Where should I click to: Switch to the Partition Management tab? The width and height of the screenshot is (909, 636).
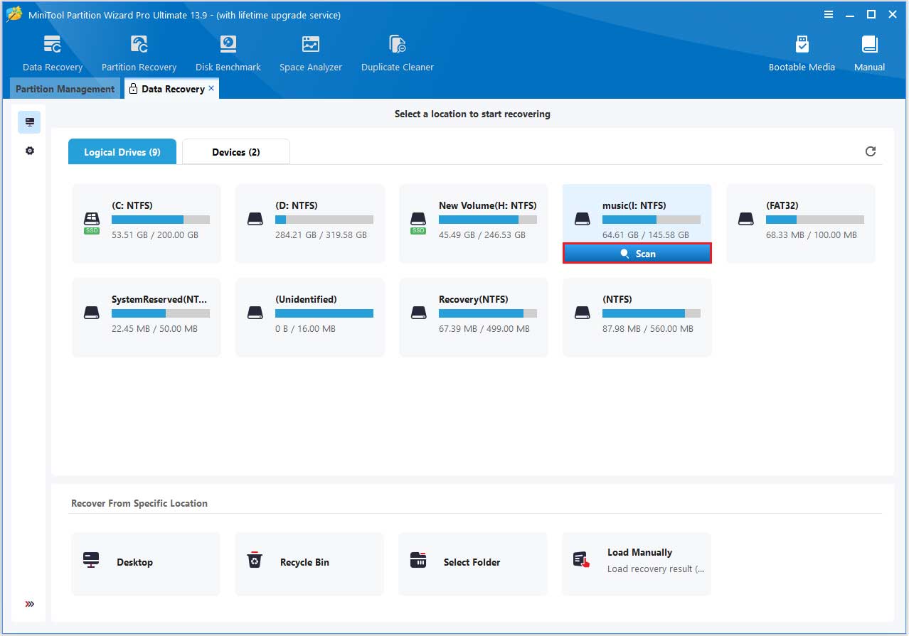click(x=65, y=89)
